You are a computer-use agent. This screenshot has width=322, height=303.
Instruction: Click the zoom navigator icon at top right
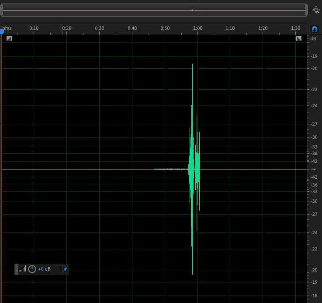(x=316, y=10)
